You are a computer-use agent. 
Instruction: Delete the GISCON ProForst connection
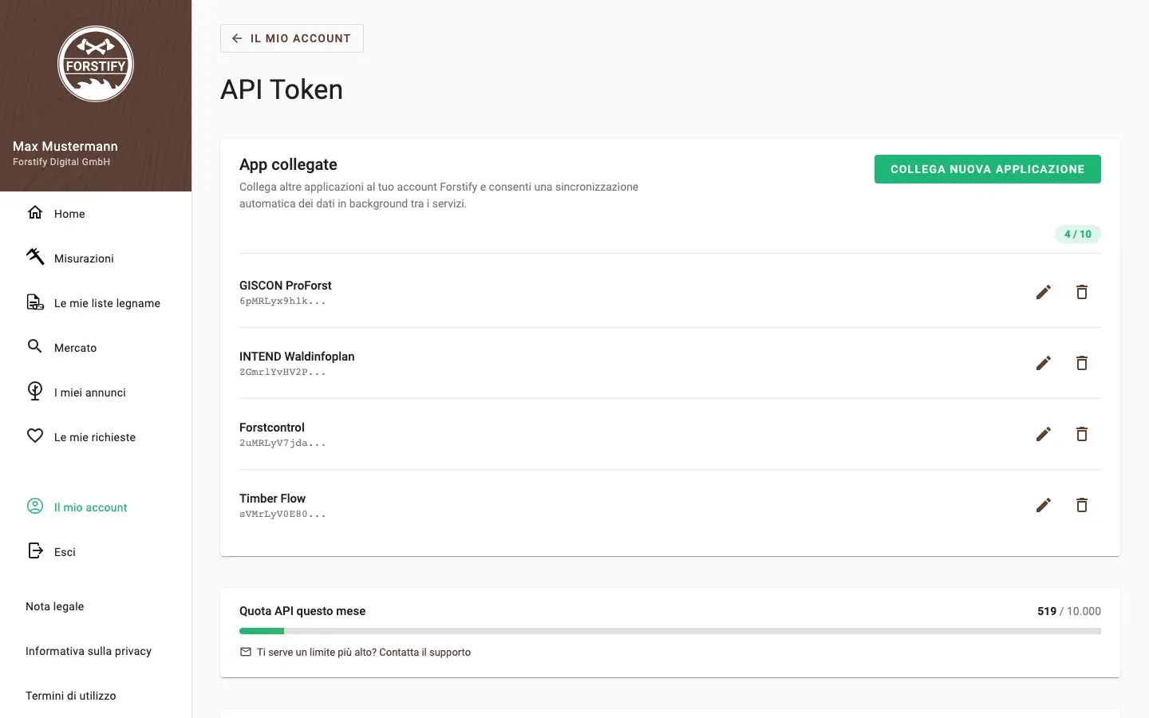tap(1082, 292)
